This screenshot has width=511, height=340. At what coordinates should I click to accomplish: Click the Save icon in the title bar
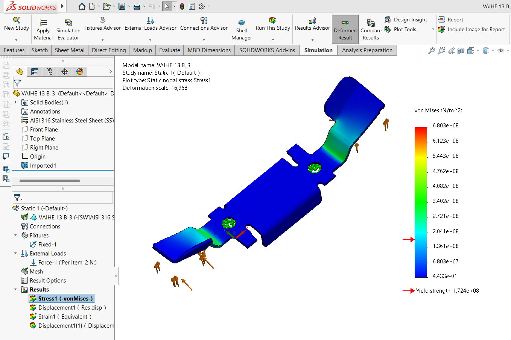tap(122, 6)
